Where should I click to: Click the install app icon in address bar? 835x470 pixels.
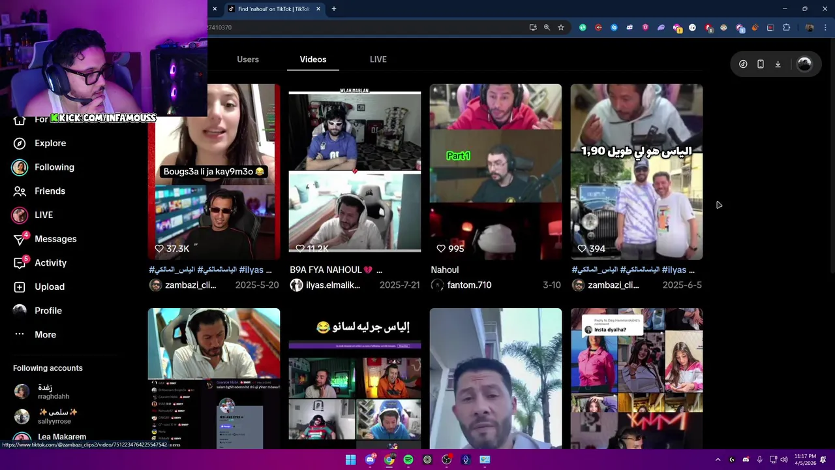point(533,27)
